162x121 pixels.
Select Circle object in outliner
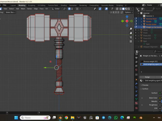pos(145,30)
